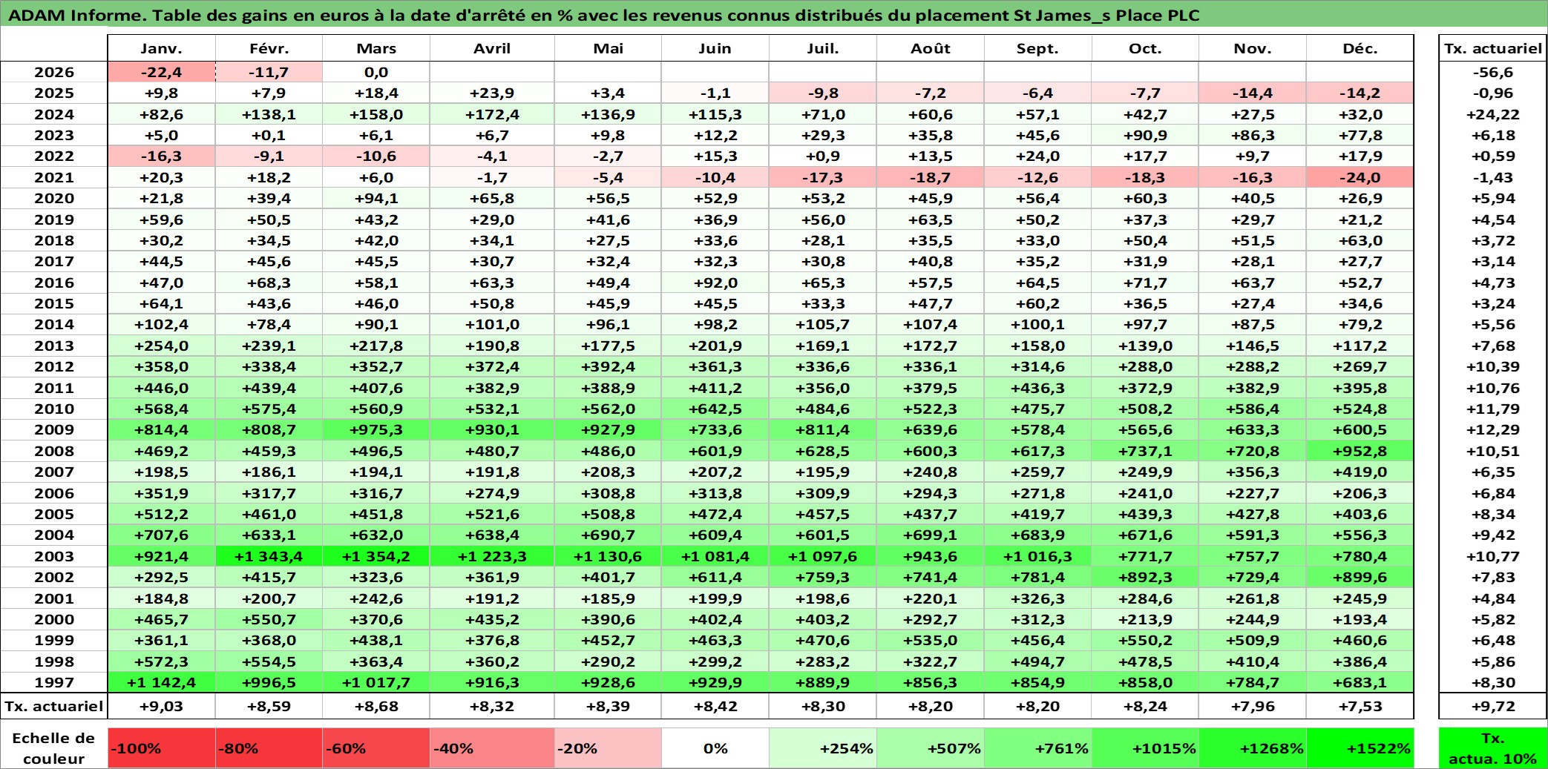Click the +1 017,7 cell in 1997
The image size is (1548, 769).
[x=376, y=682]
